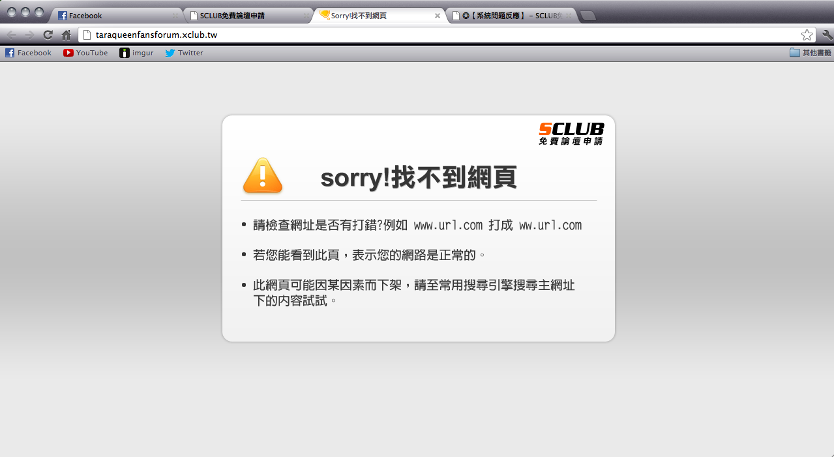
Task: Click the forward navigation arrow
Action: tap(29, 35)
